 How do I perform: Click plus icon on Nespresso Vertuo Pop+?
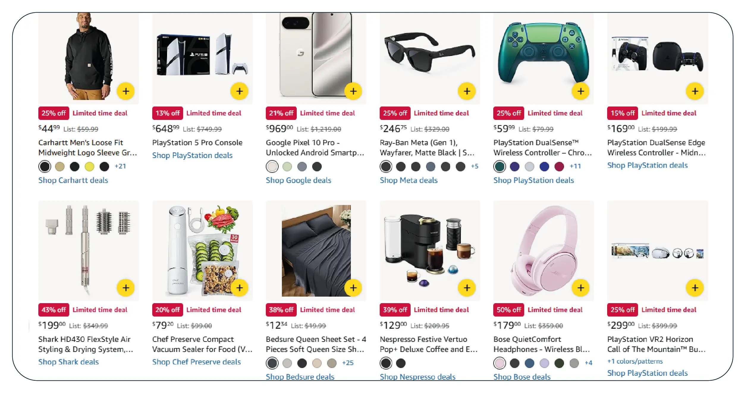(x=467, y=288)
